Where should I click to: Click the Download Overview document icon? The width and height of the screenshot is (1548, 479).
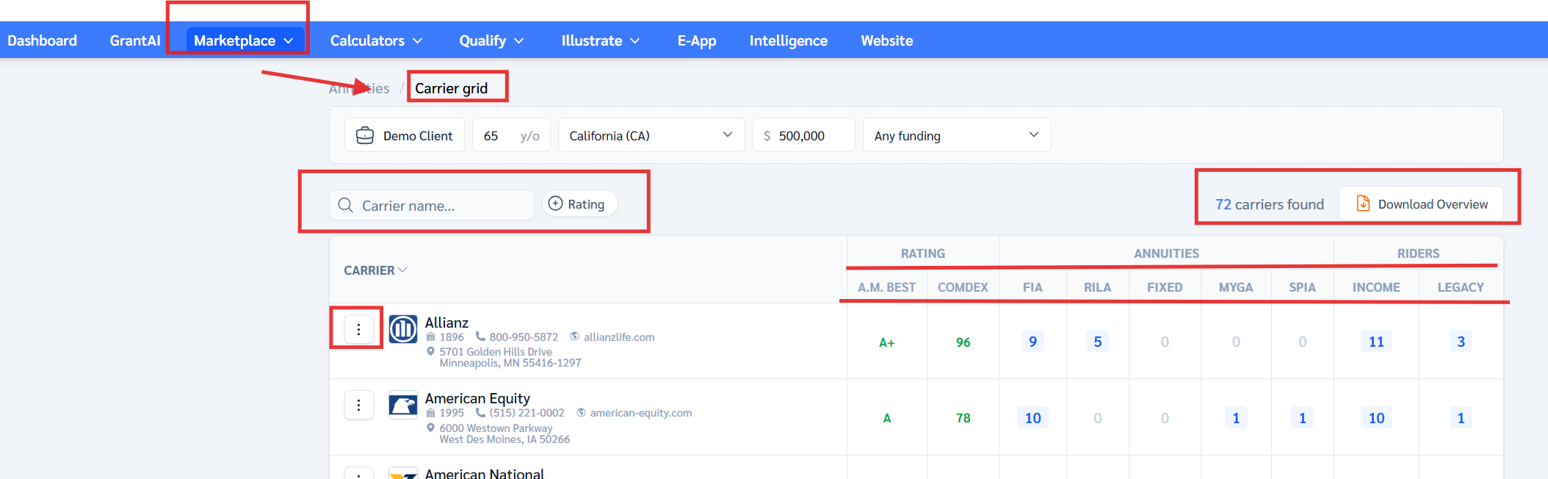[1363, 204]
